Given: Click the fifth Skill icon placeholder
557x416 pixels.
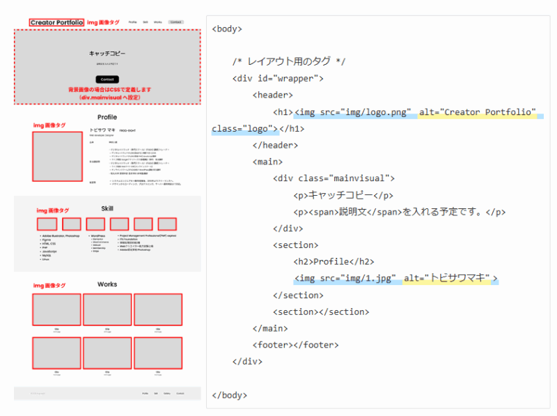Looking at the screenshot, I should click(143, 224).
